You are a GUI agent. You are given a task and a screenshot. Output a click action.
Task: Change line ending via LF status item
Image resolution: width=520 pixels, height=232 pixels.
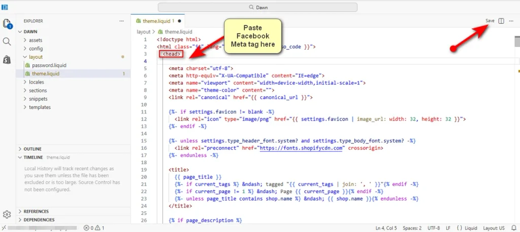448,228
